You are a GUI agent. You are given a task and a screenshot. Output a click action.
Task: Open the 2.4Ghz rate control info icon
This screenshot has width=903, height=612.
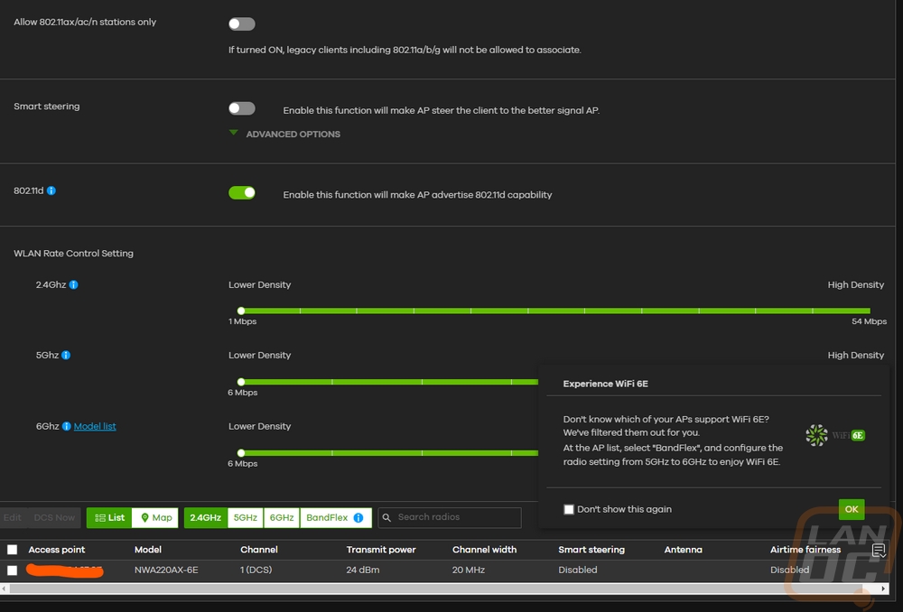[74, 284]
